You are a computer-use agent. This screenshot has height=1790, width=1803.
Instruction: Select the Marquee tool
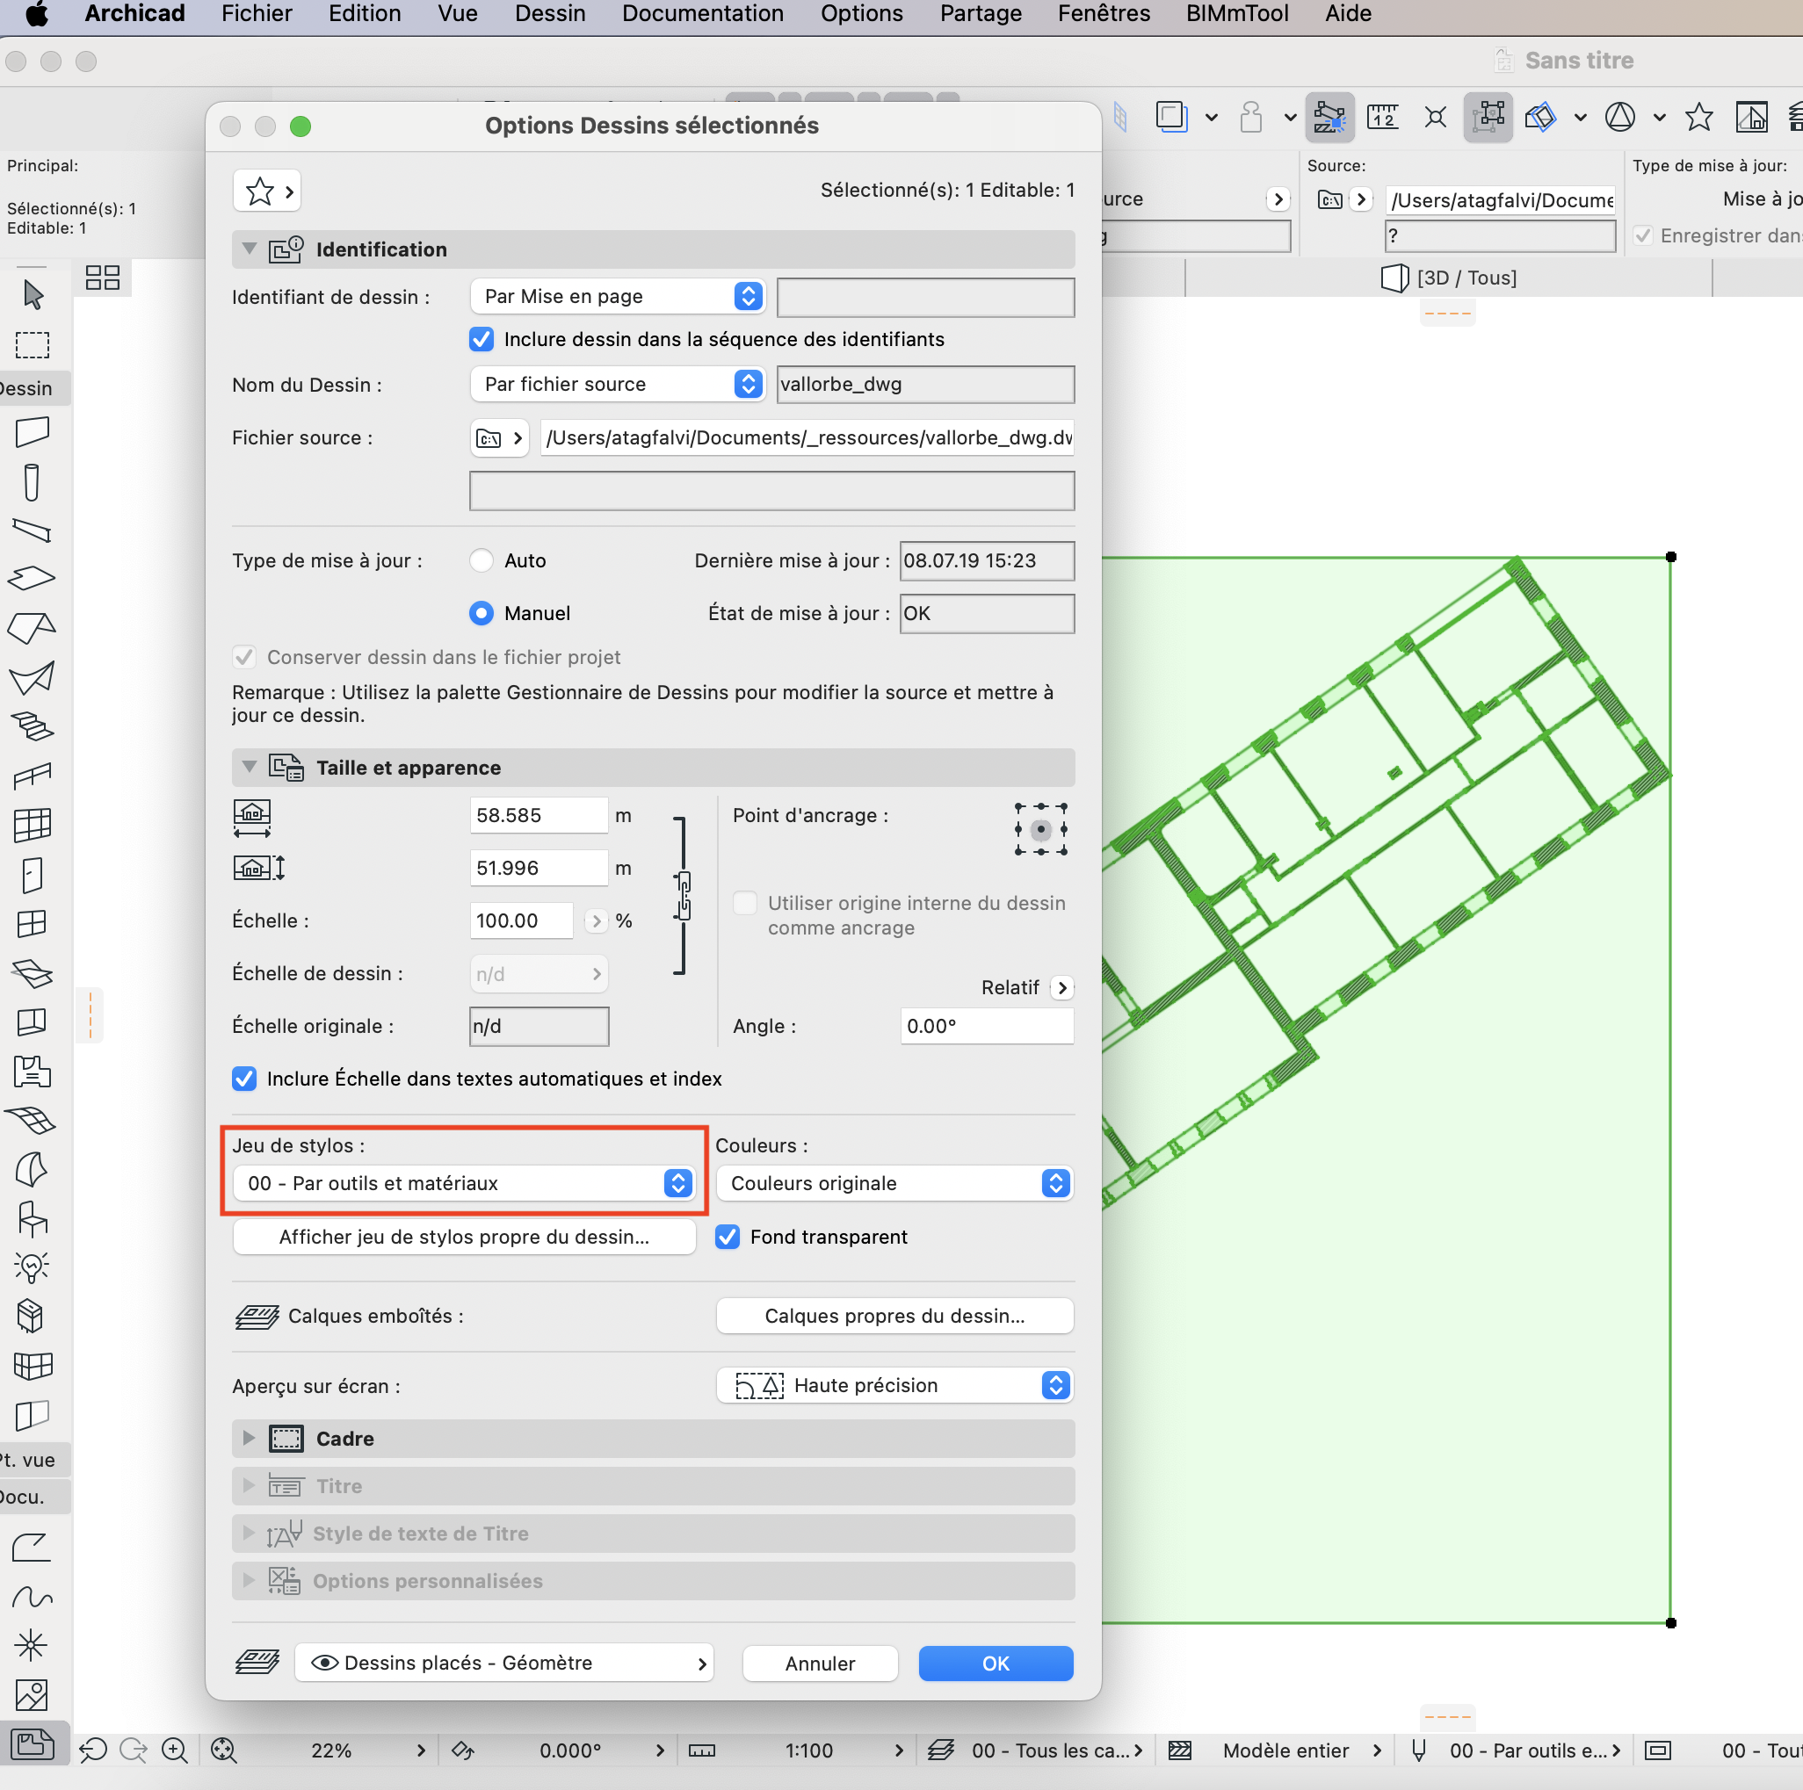coord(33,344)
